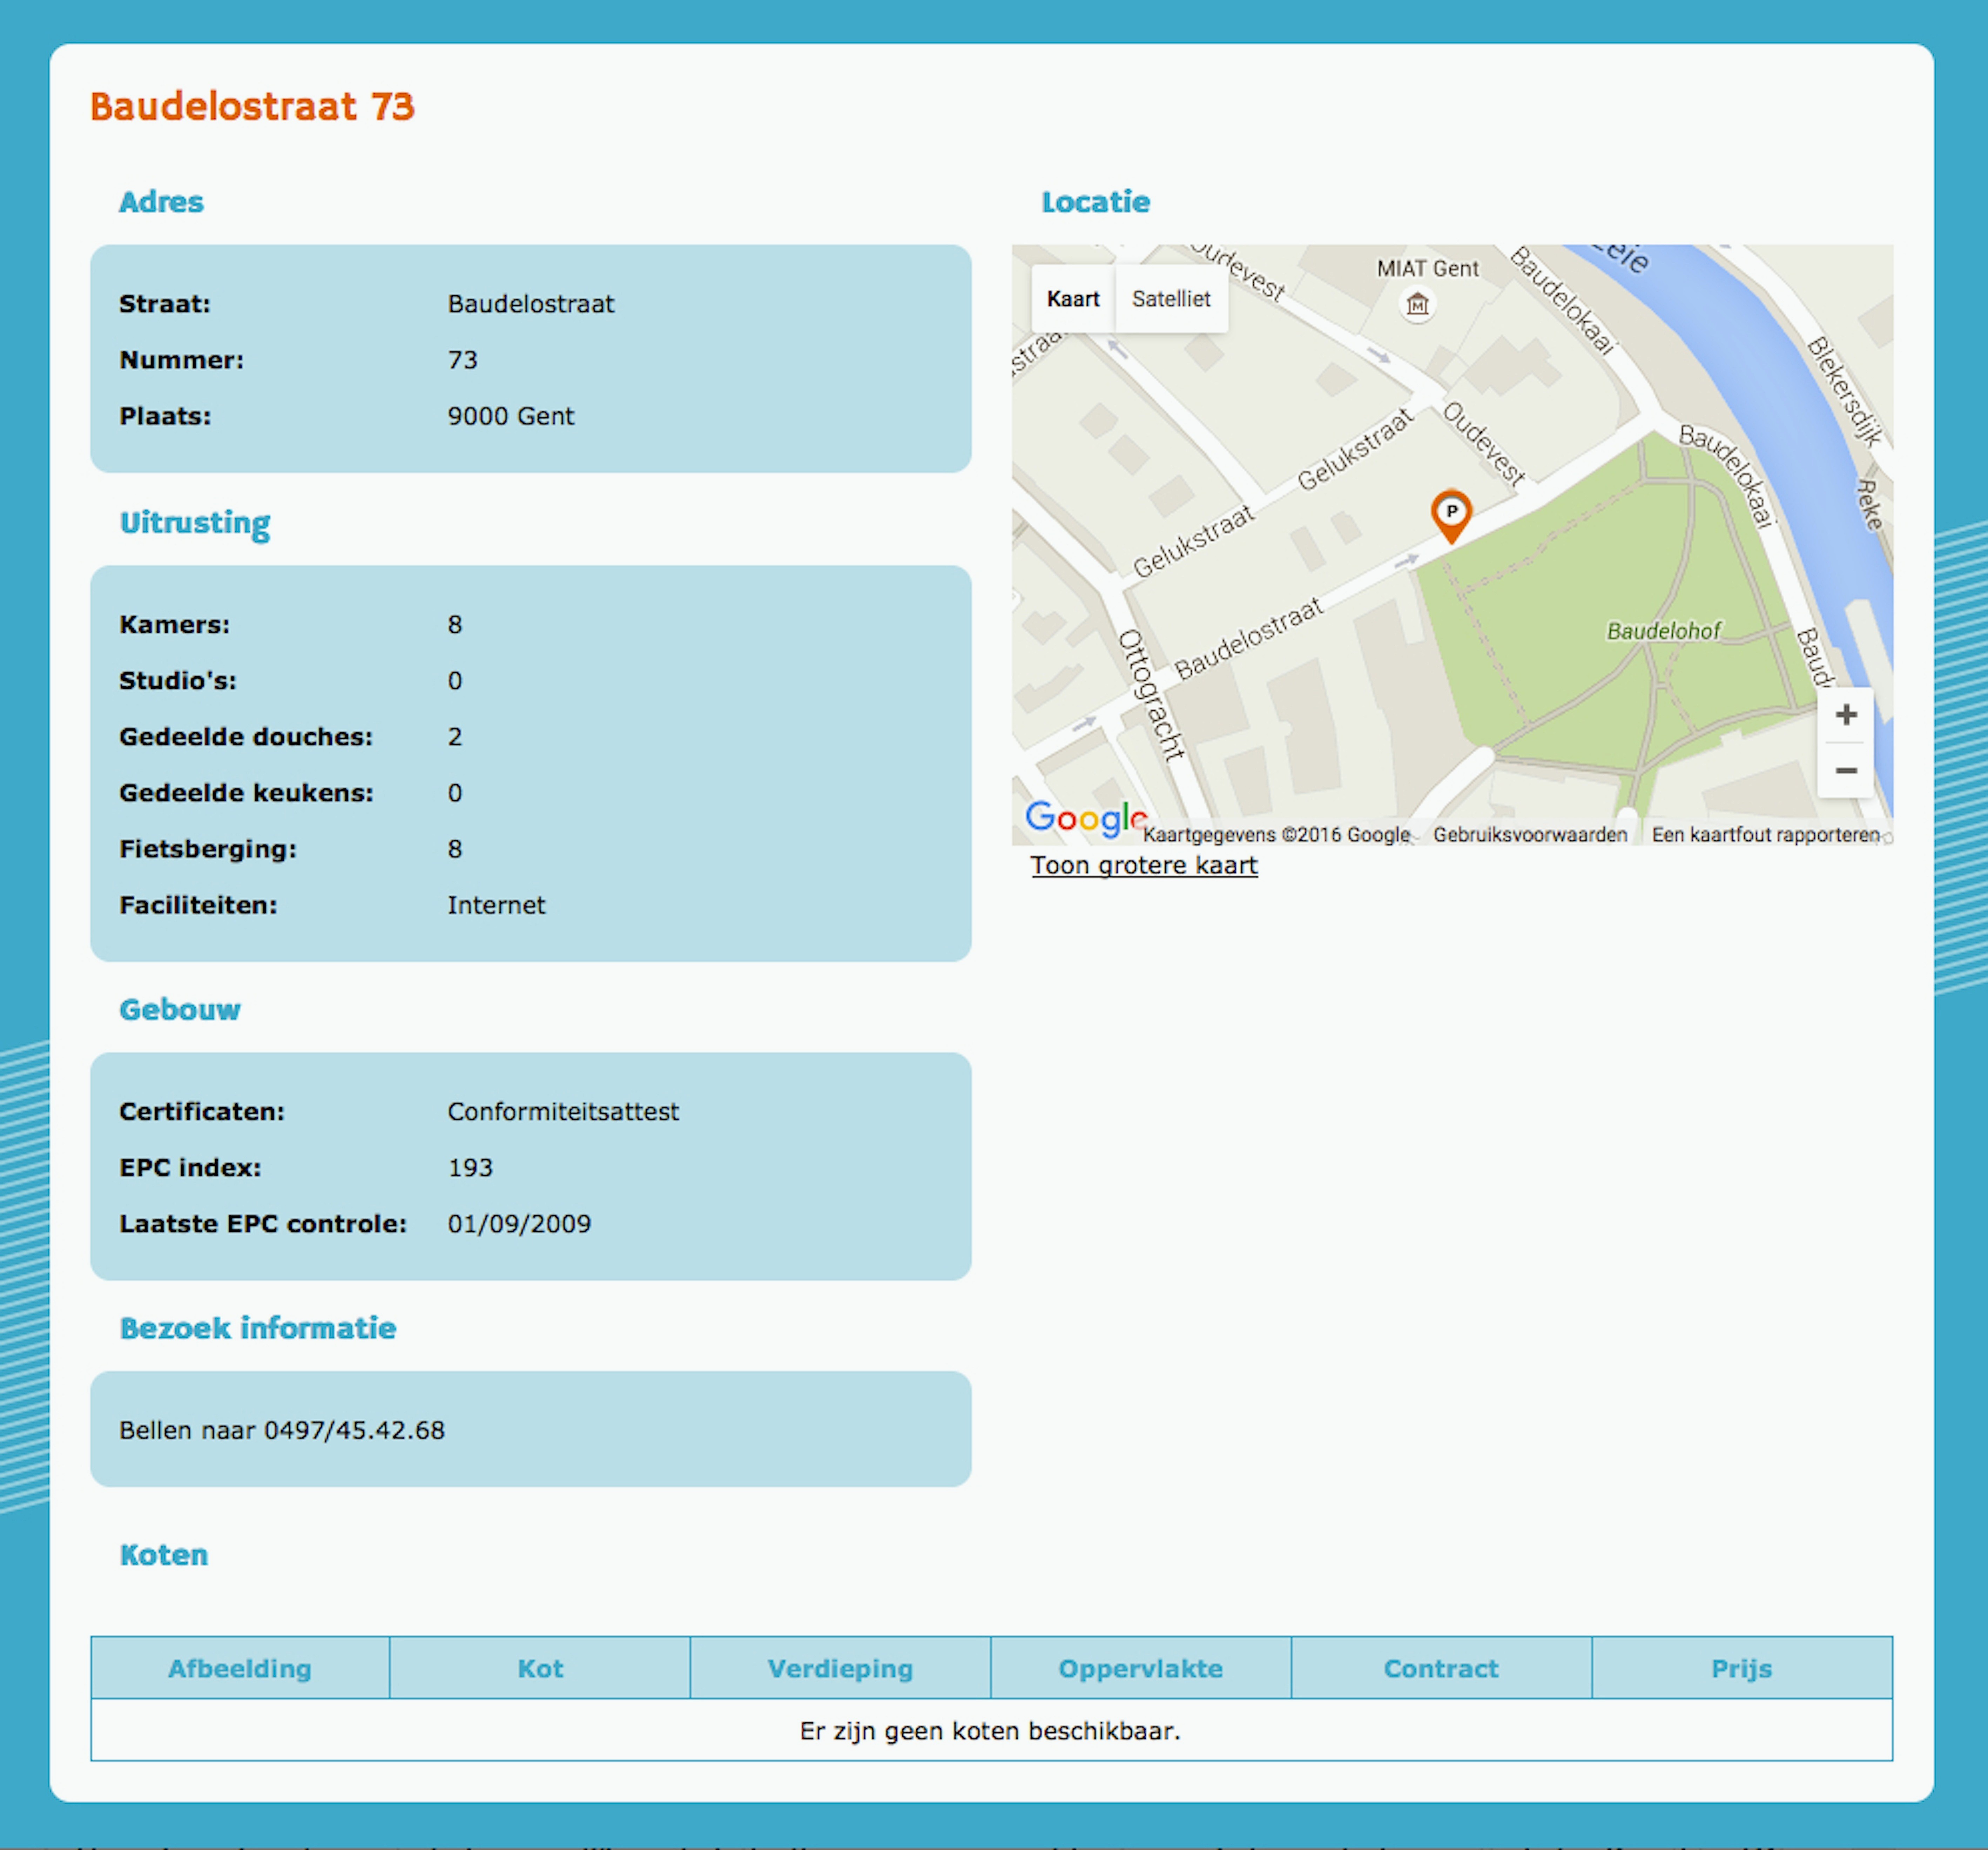Click the MIAT Gent museum icon
Viewport: 1988px width, 1850px height.
click(x=1417, y=304)
